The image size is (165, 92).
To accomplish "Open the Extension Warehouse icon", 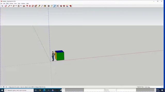I will (64, 6).
